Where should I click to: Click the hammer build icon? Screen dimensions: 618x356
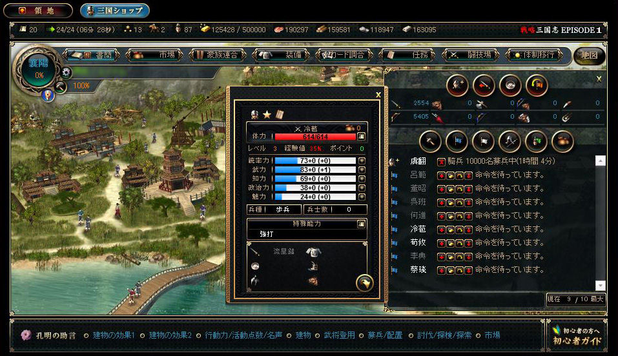(x=430, y=141)
